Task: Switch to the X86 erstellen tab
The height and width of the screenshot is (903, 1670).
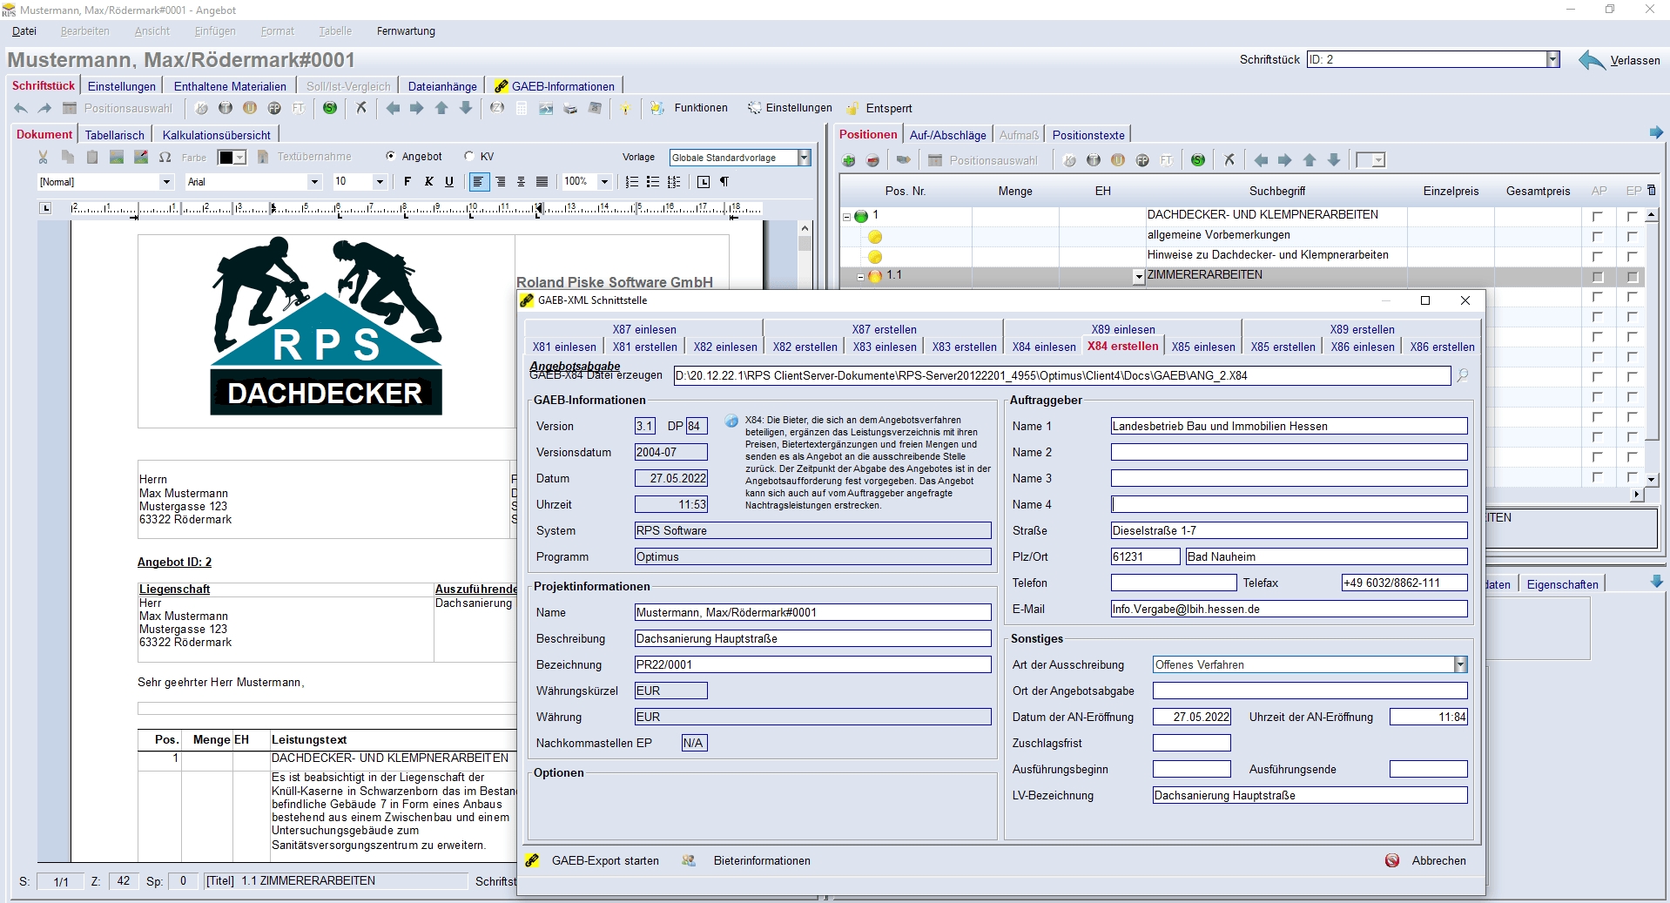Action: coord(1442,347)
